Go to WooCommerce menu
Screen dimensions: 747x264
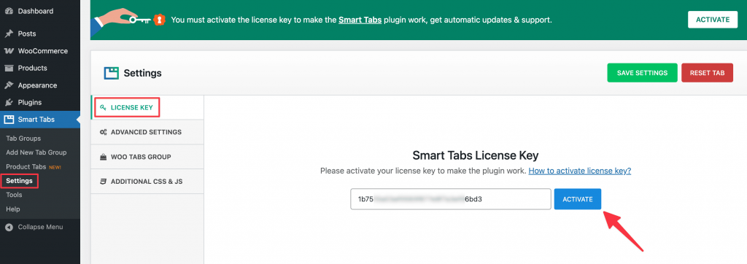[x=40, y=51]
